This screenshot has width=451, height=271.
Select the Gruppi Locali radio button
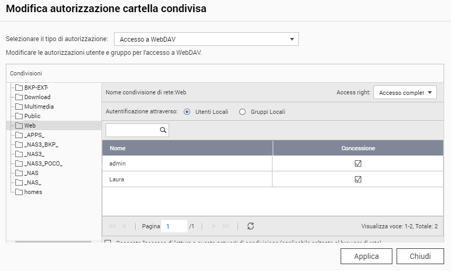point(243,112)
